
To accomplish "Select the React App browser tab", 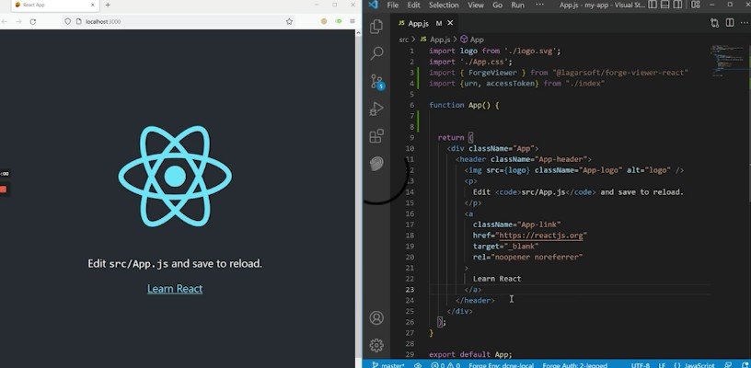I will [55, 5].
